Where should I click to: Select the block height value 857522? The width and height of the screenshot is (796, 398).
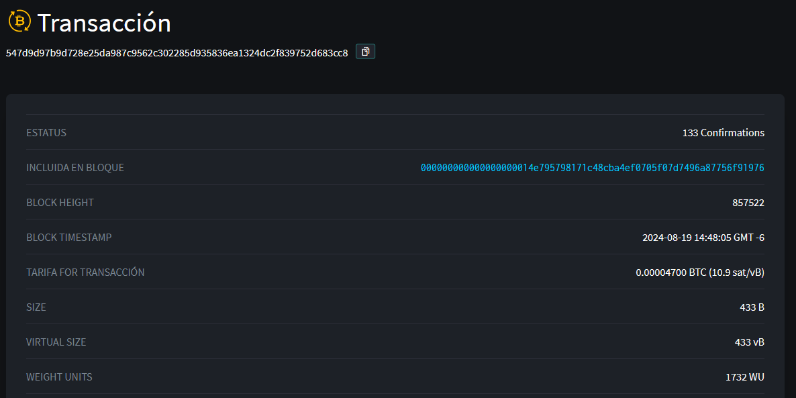(x=748, y=203)
